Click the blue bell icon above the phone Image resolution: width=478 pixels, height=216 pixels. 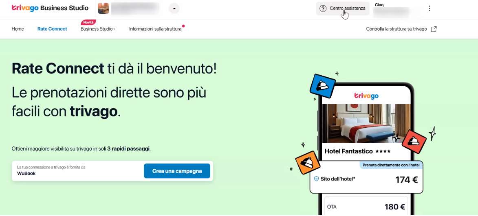click(322, 86)
